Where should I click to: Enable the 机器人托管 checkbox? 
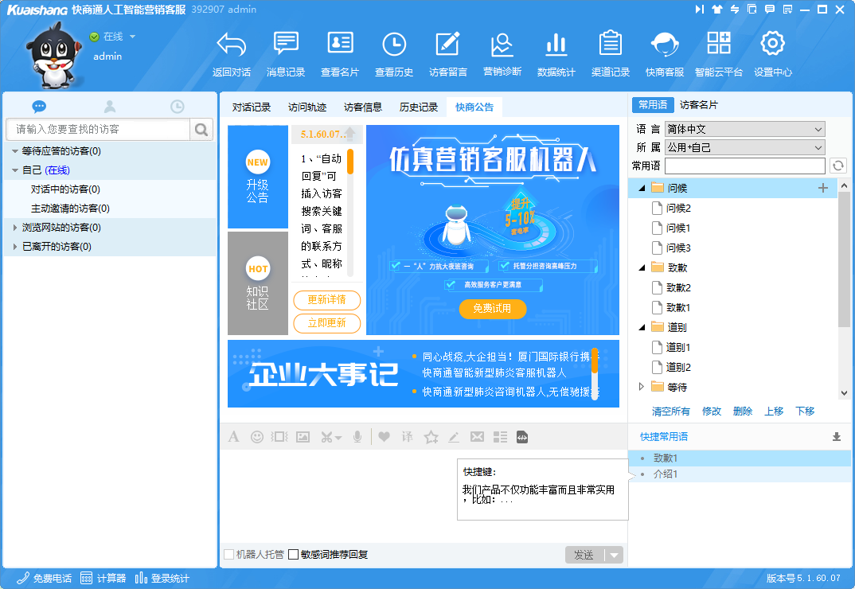point(229,555)
